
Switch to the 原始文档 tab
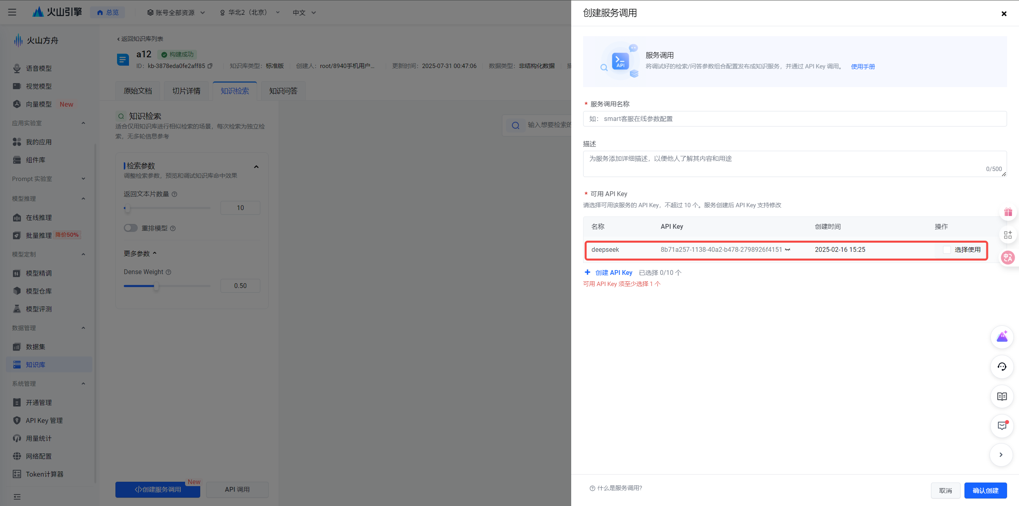(x=138, y=91)
